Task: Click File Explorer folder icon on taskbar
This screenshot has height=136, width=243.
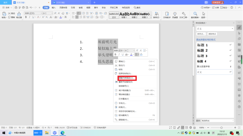Action: click(x=47, y=133)
